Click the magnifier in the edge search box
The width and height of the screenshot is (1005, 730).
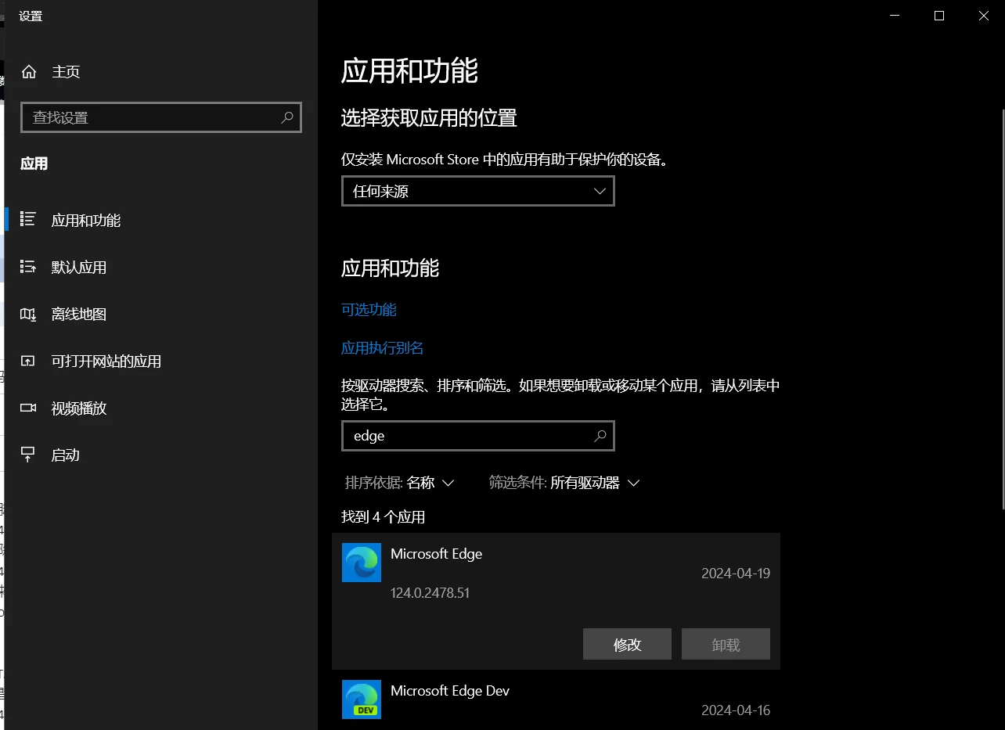click(600, 436)
